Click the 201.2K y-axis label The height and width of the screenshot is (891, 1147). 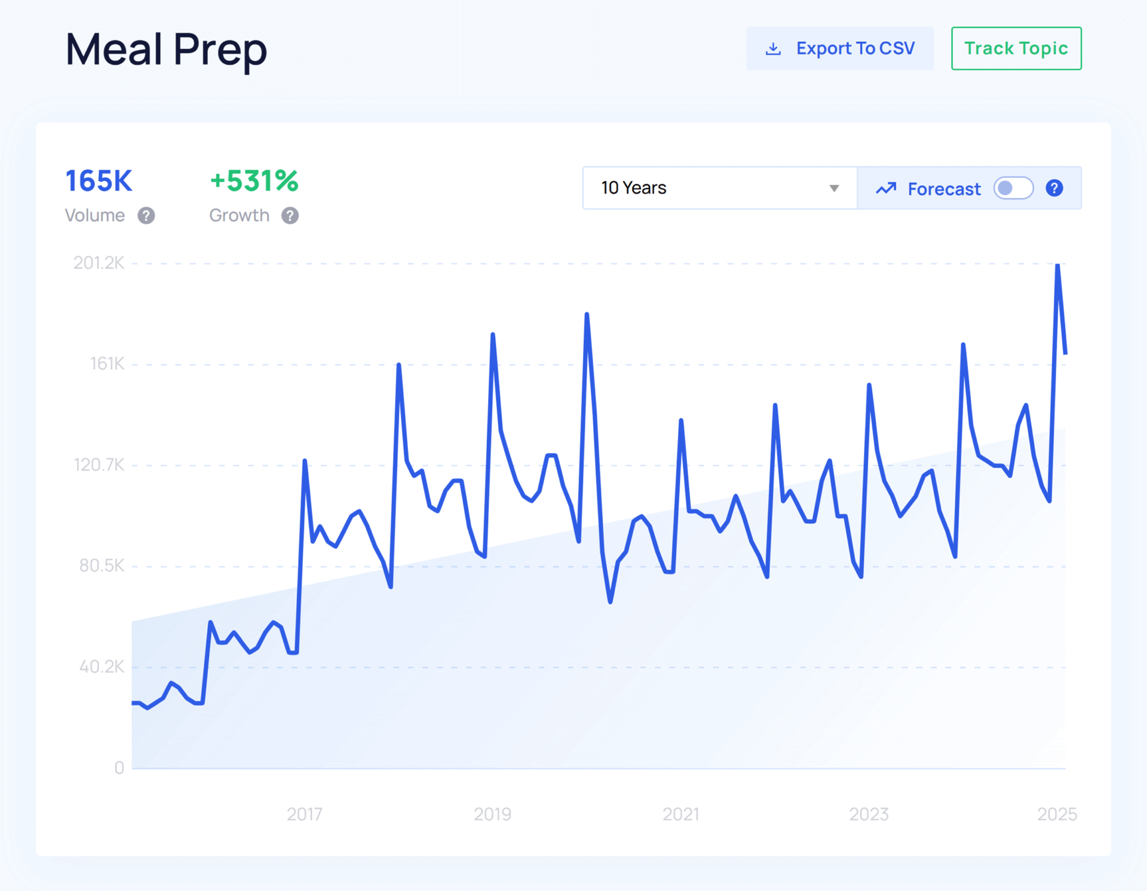99,263
